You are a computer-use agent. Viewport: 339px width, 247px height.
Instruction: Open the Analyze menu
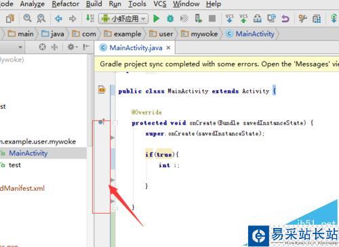coord(32,4)
